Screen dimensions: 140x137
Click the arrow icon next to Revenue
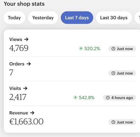coord(32,113)
